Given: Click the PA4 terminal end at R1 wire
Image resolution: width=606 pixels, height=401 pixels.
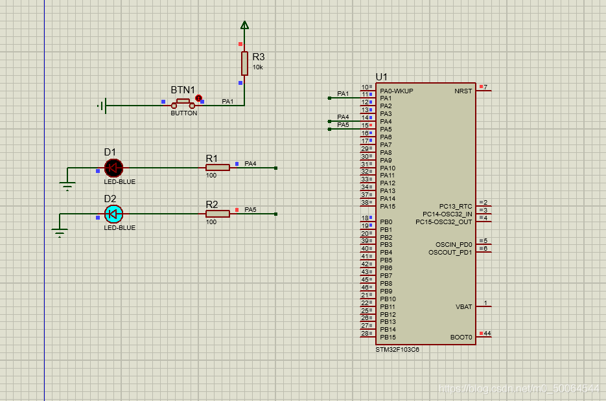Looking at the screenshot, I should click(275, 168).
